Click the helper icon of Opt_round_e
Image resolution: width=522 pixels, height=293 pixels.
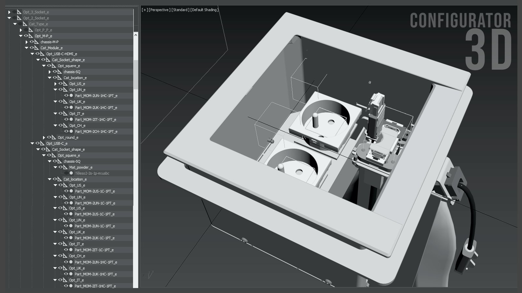pos(54,137)
